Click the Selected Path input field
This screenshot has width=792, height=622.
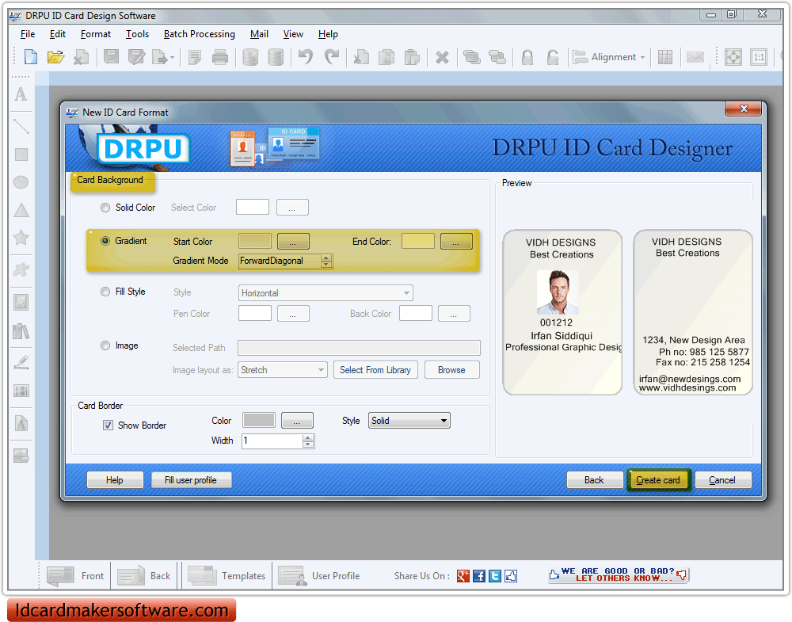359,348
